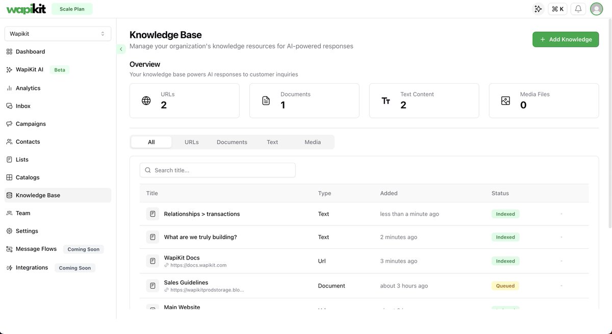This screenshot has width=612, height=334.
Task: Open notifications bell icon
Action: pos(578,9)
